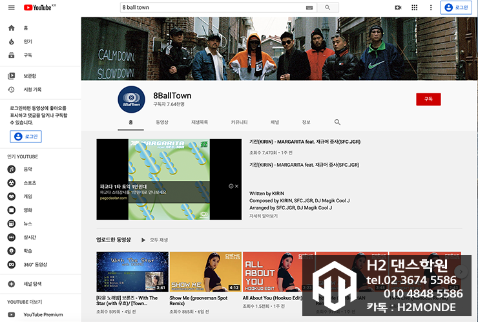The image size is (478, 322).
Task: Open 실시간 live category in sidebar
Action: [x=41, y=237]
